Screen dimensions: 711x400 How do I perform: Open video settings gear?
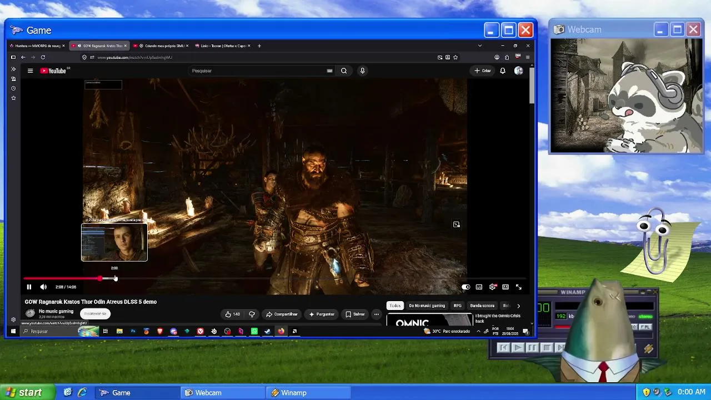(x=492, y=287)
